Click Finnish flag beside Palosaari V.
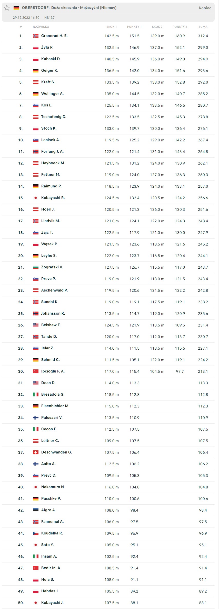The height and width of the screenshot is (609, 219). [36, 417]
